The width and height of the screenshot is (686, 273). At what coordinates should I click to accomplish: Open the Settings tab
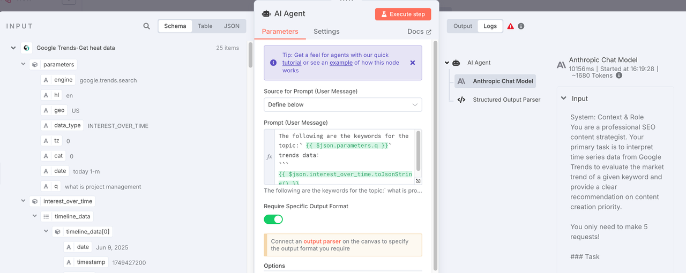click(x=326, y=32)
